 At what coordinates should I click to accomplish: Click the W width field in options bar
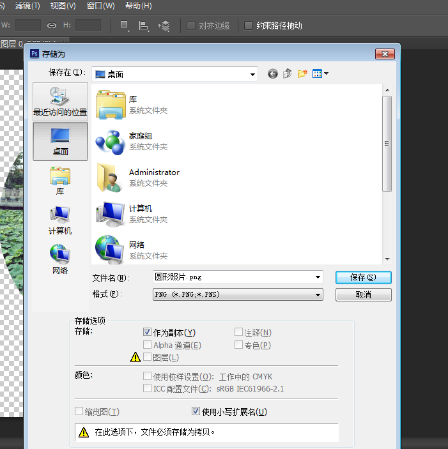pos(28,25)
